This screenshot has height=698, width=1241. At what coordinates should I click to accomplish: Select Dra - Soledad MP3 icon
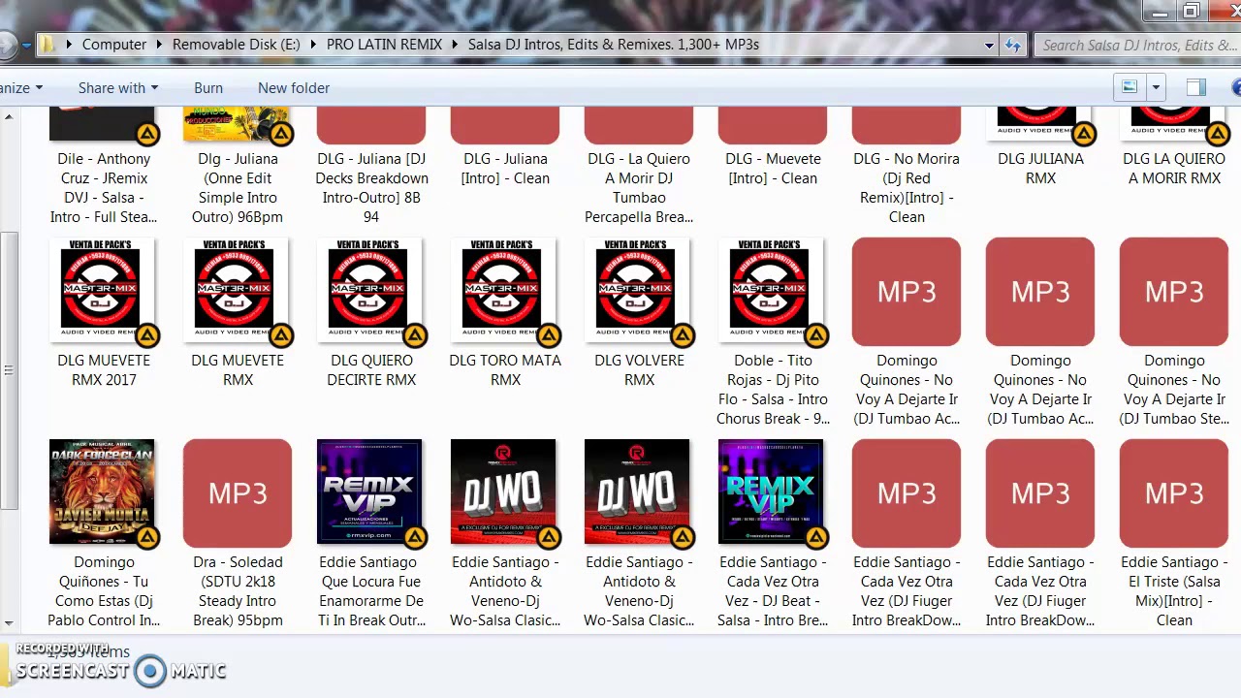coord(238,493)
